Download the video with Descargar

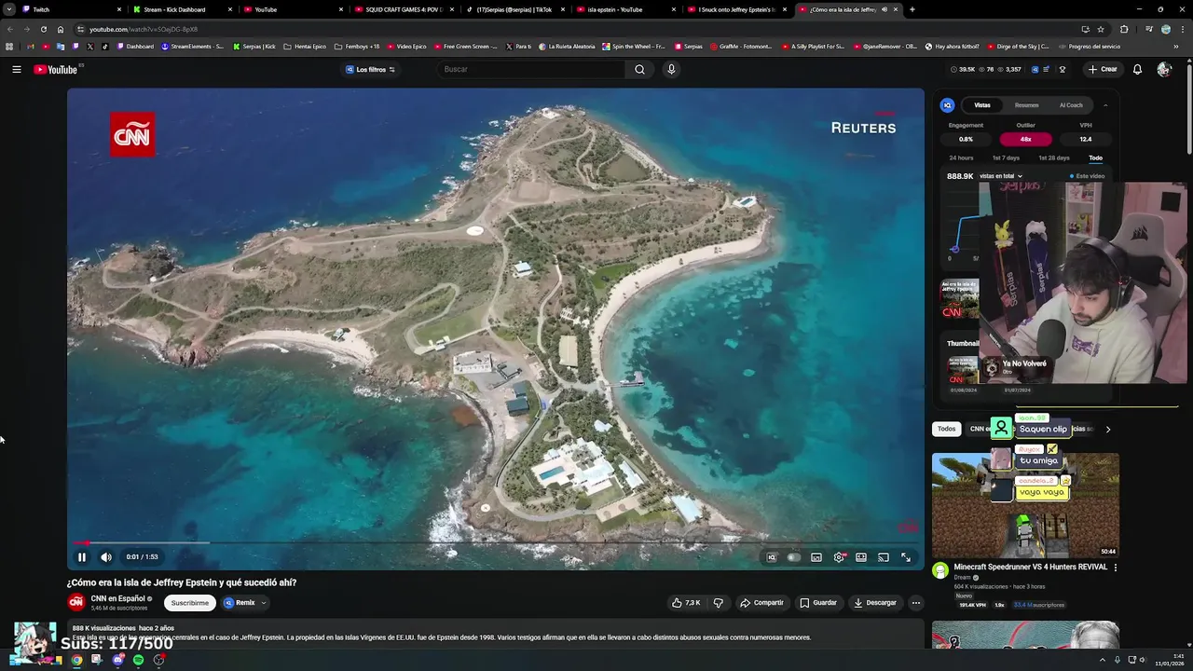click(x=875, y=603)
